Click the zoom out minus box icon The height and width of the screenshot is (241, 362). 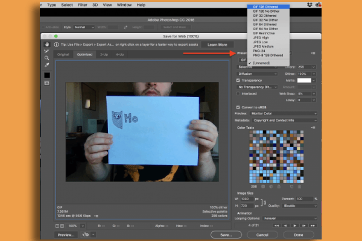pos(57,226)
